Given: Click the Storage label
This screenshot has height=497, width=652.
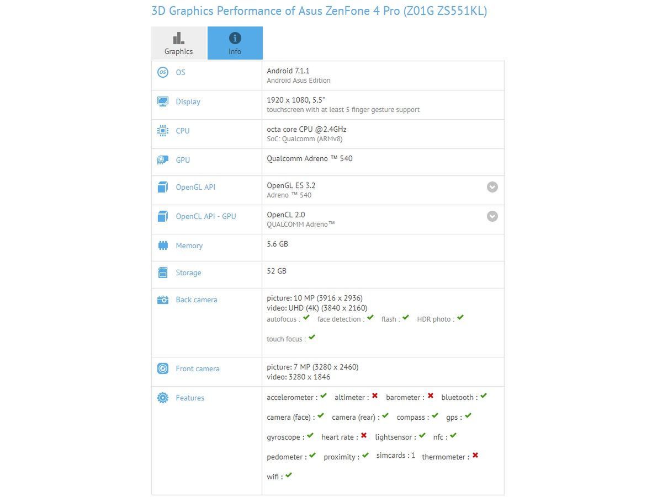Looking at the screenshot, I should point(188,272).
